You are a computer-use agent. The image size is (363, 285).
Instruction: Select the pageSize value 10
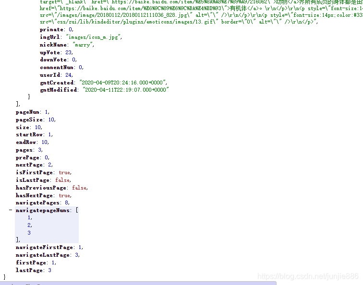coord(51,119)
